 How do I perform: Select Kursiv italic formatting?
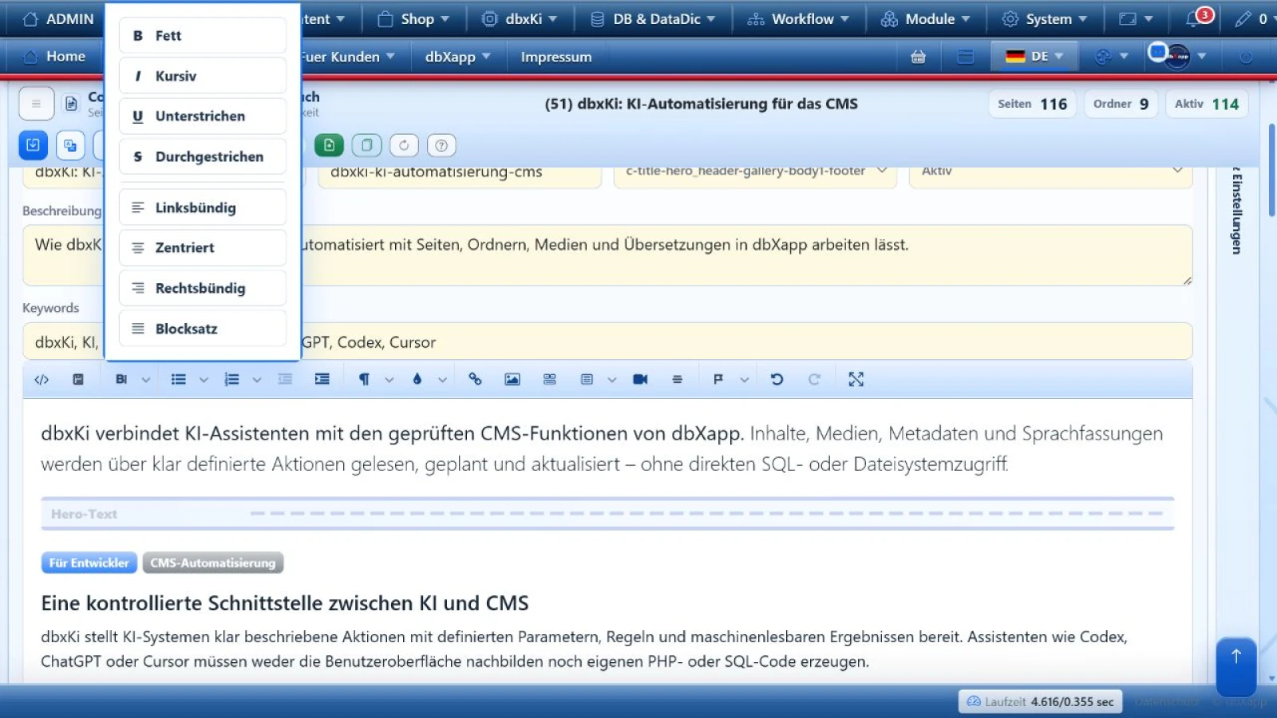point(203,76)
